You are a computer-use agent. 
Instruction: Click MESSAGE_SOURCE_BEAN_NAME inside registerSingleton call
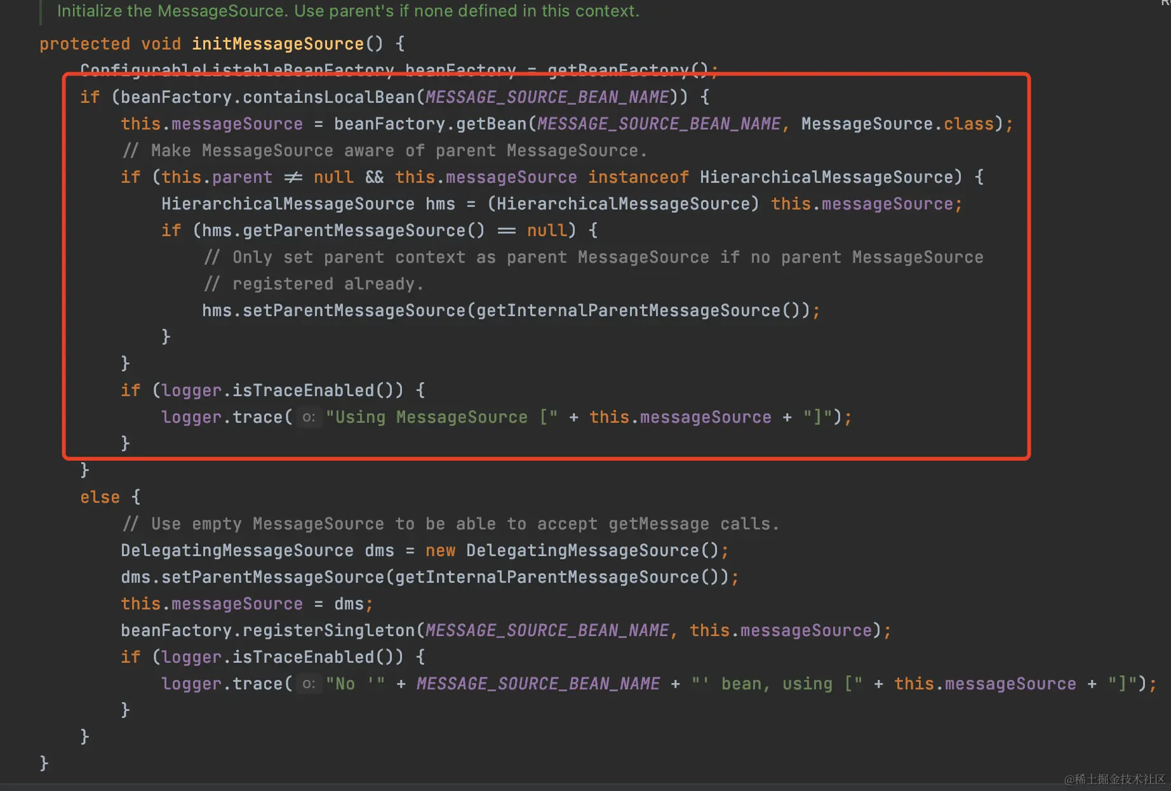coord(547,630)
